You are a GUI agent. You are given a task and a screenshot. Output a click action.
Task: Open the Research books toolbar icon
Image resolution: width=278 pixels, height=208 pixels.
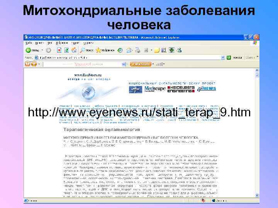pyautogui.click(x=163, y=50)
